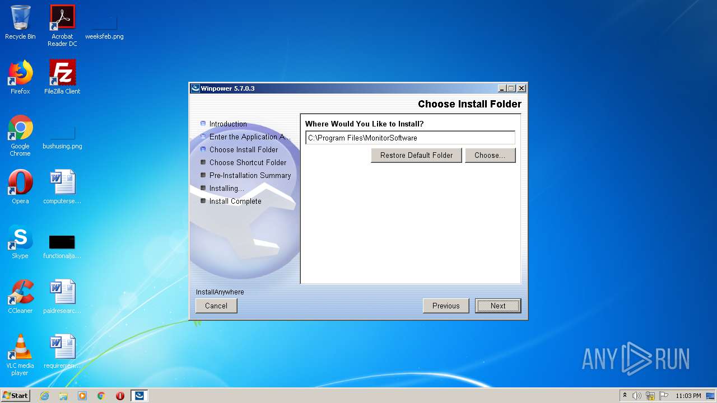The image size is (717, 403).
Task: Launch CCleaner desktop shortcut
Action: [x=20, y=297]
